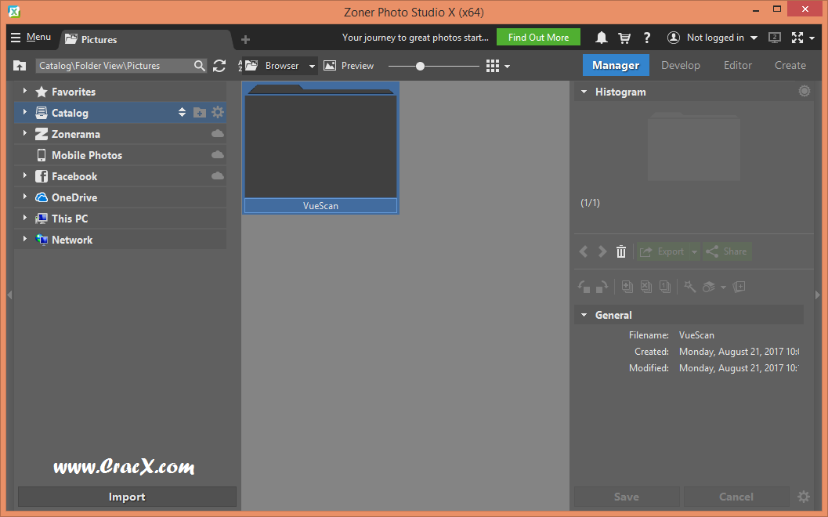This screenshot has width=828, height=517.
Task: Collapse the Histogram panel
Action: [584, 92]
